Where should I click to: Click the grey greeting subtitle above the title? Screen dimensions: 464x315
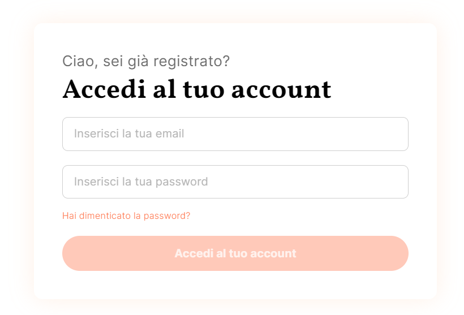146,61
